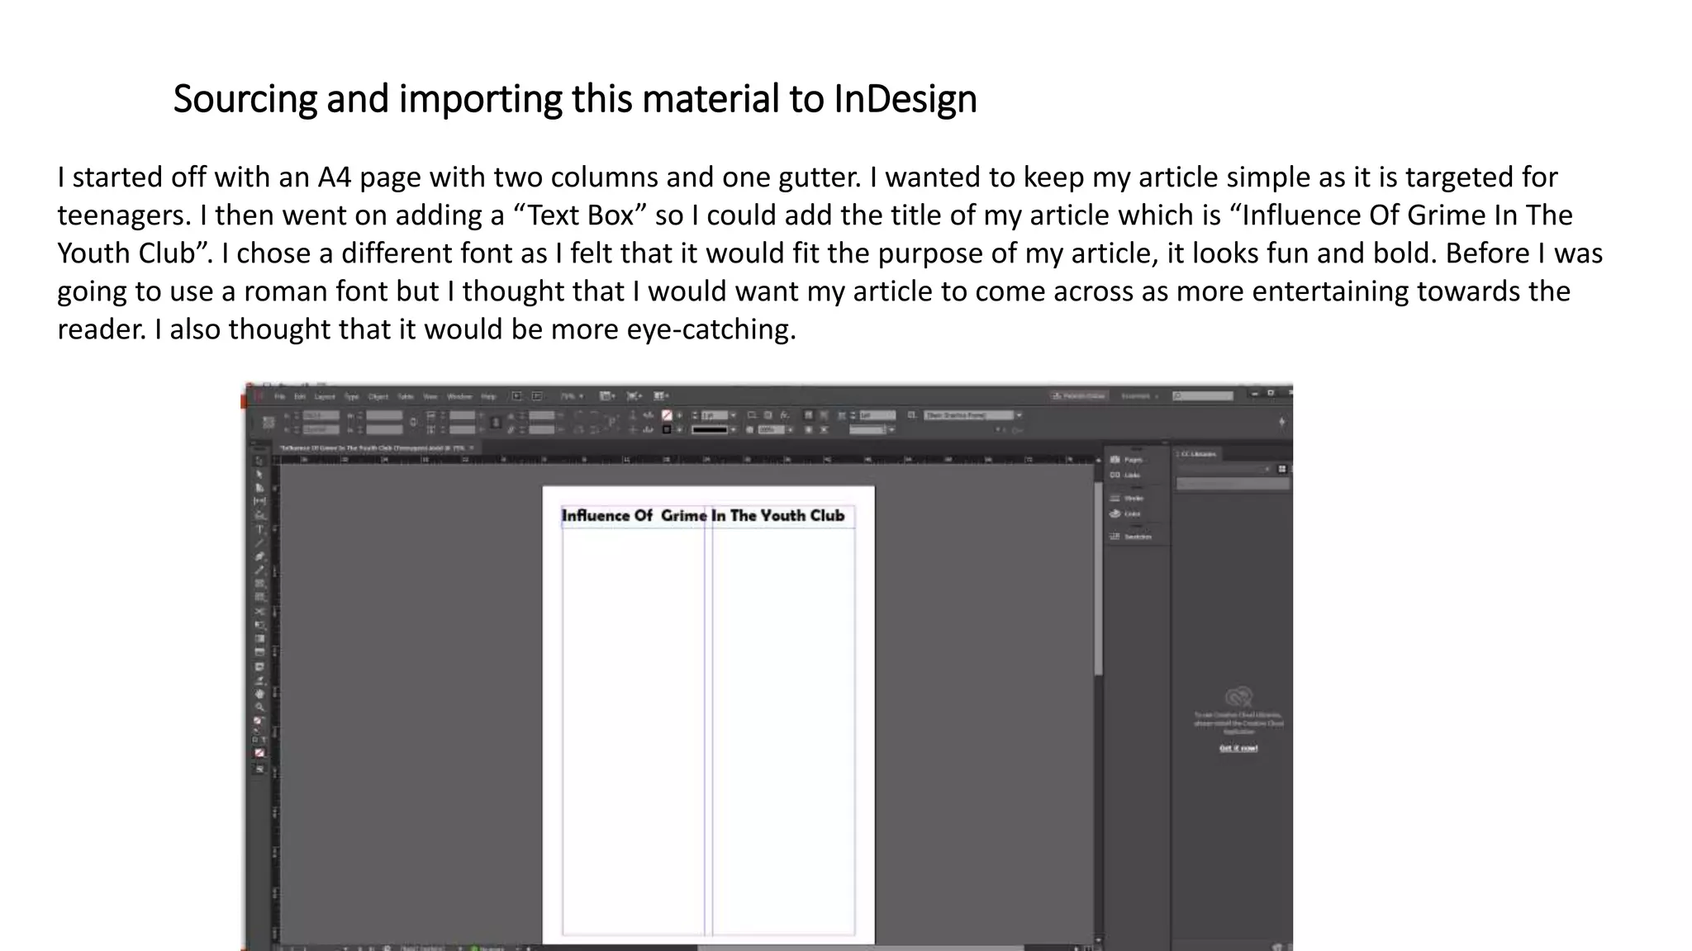
Task: Click the toolbox fill and stroke swatch
Action: pyautogui.click(x=259, y=721)
